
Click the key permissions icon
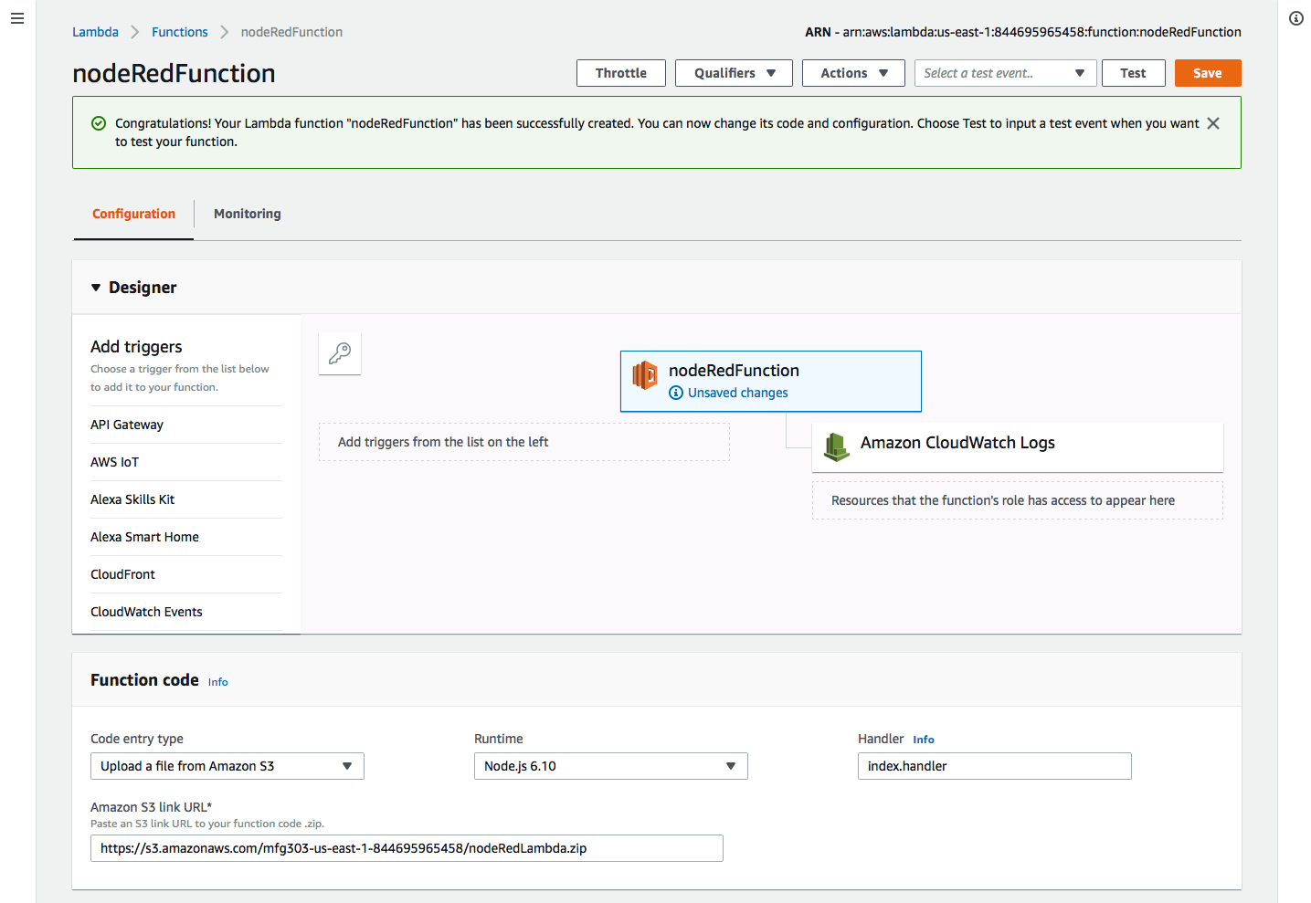click(340, 353)
